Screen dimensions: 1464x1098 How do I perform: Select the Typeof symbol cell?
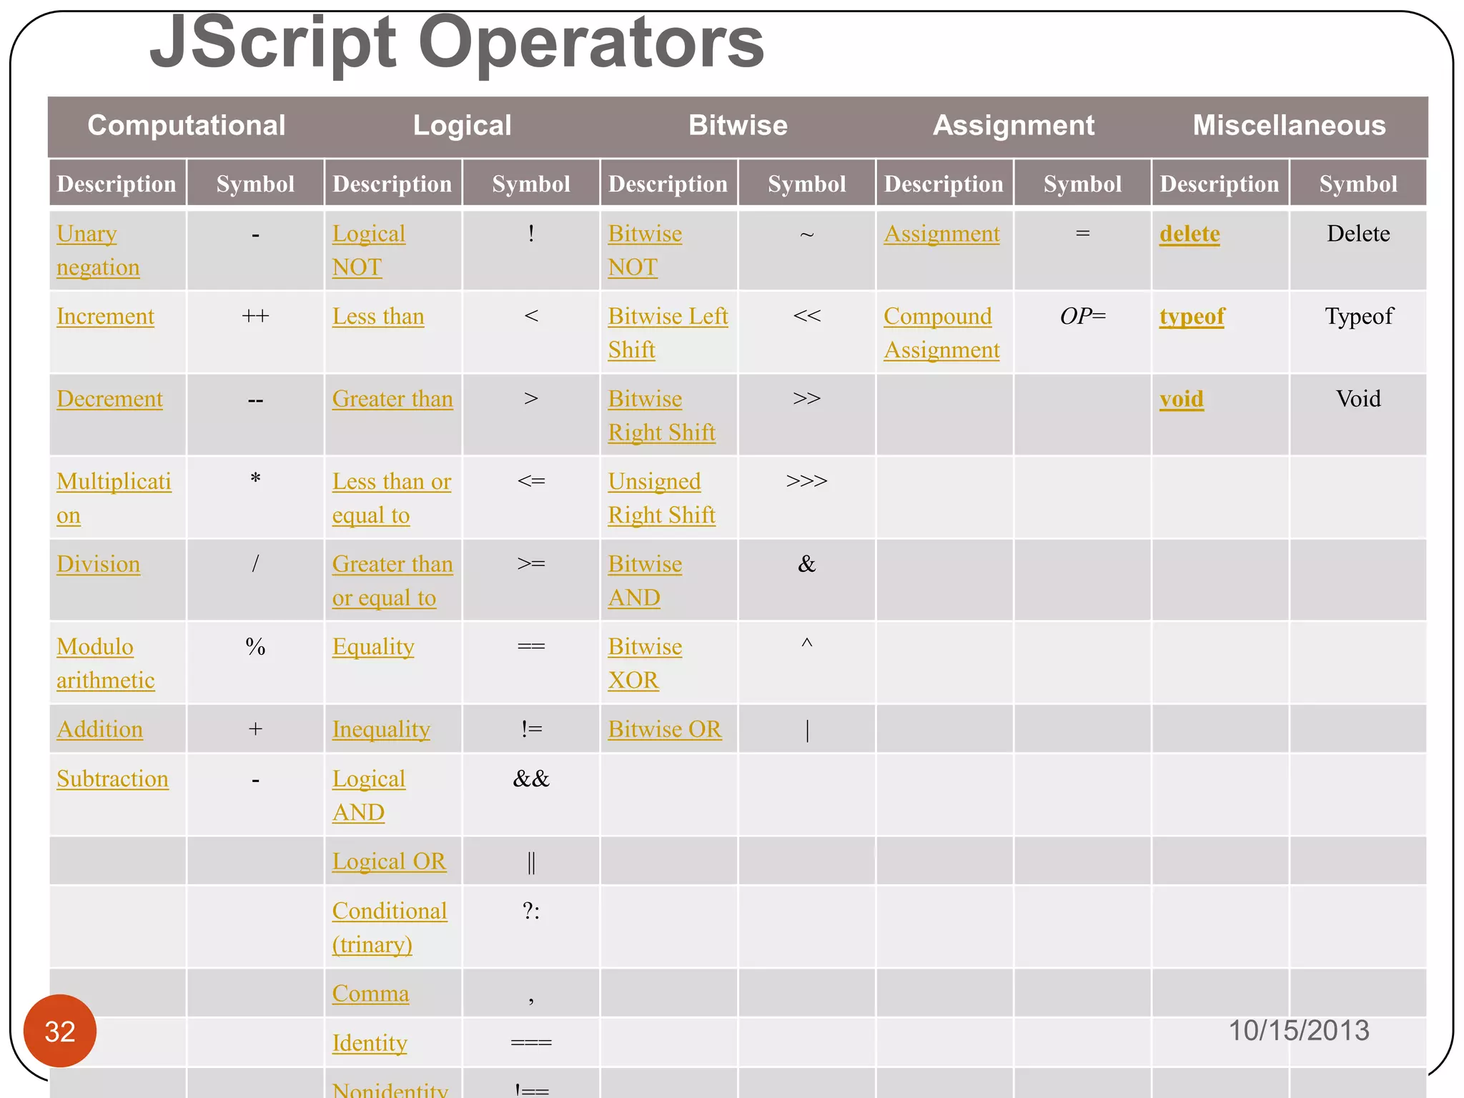point(1358,332)
